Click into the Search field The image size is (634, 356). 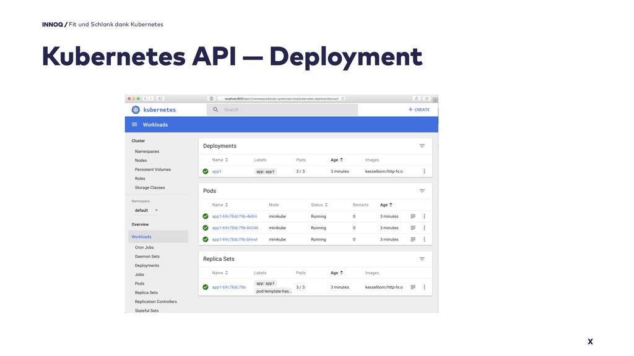[282, 110]
